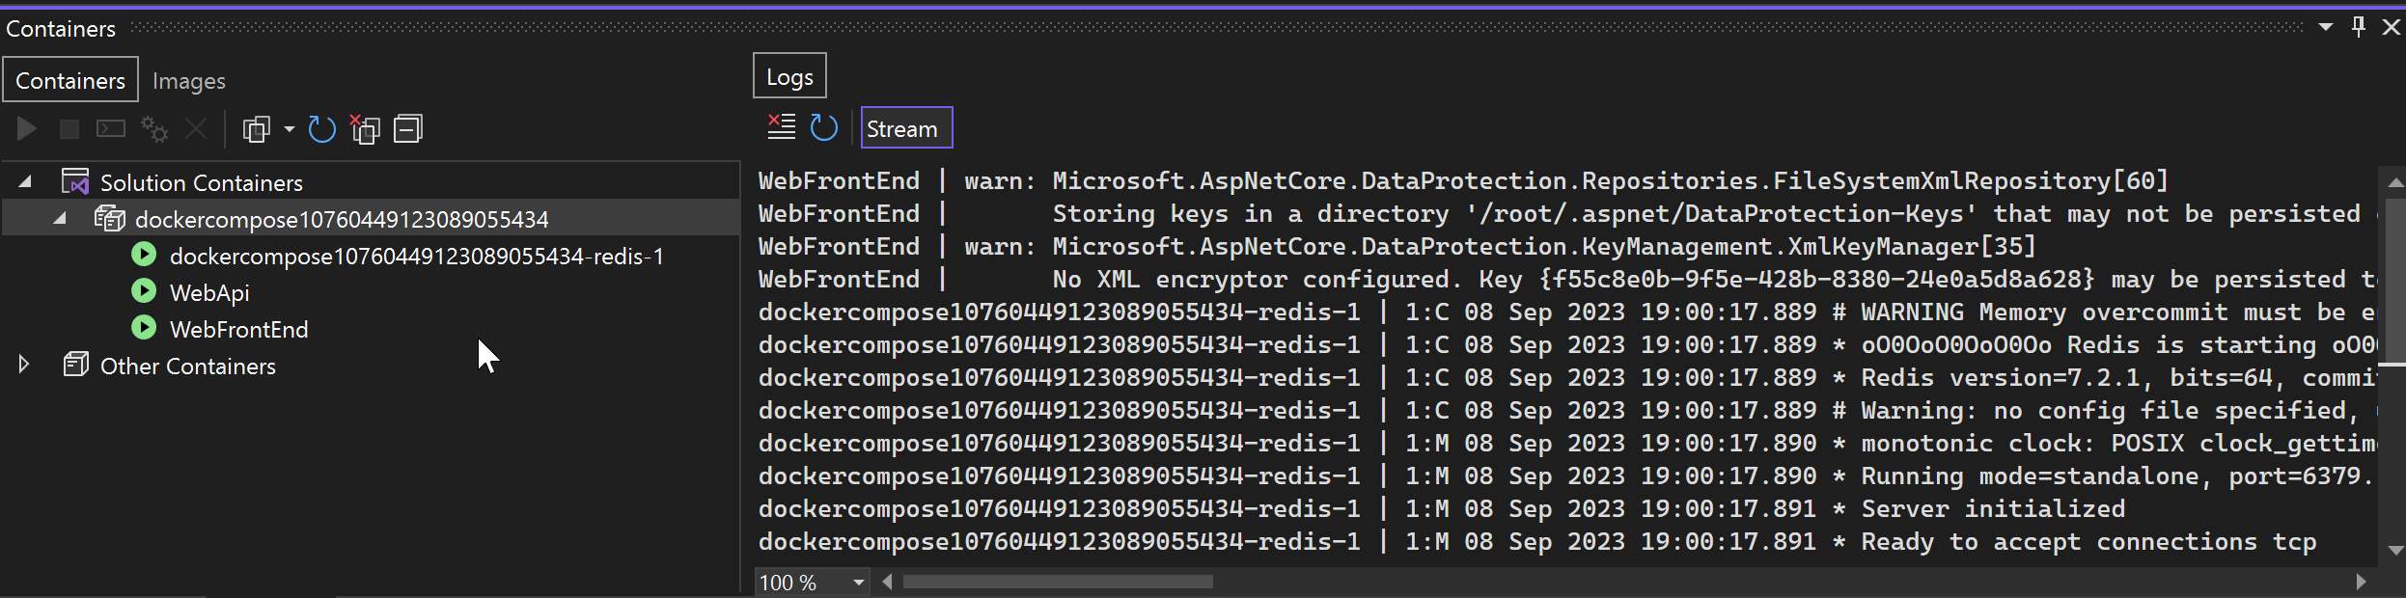Open the 100 % zoom dropdown
Screen dimensions: 2406x598
[x=858, y=582]
